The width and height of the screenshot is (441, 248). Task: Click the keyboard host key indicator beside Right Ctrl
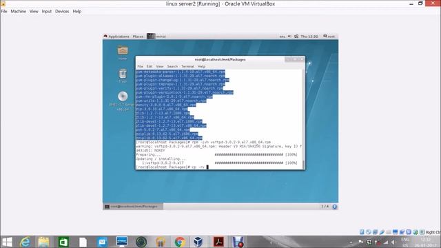click(x=422, y=232)
